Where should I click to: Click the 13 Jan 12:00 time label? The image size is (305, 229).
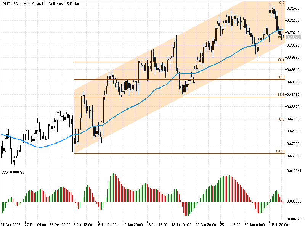[157, 225]
